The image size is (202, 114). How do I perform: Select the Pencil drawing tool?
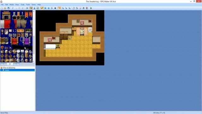(42, 8)
